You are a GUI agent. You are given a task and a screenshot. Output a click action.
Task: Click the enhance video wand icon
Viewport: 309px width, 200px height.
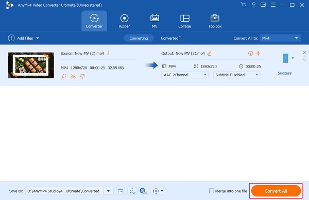63,76
